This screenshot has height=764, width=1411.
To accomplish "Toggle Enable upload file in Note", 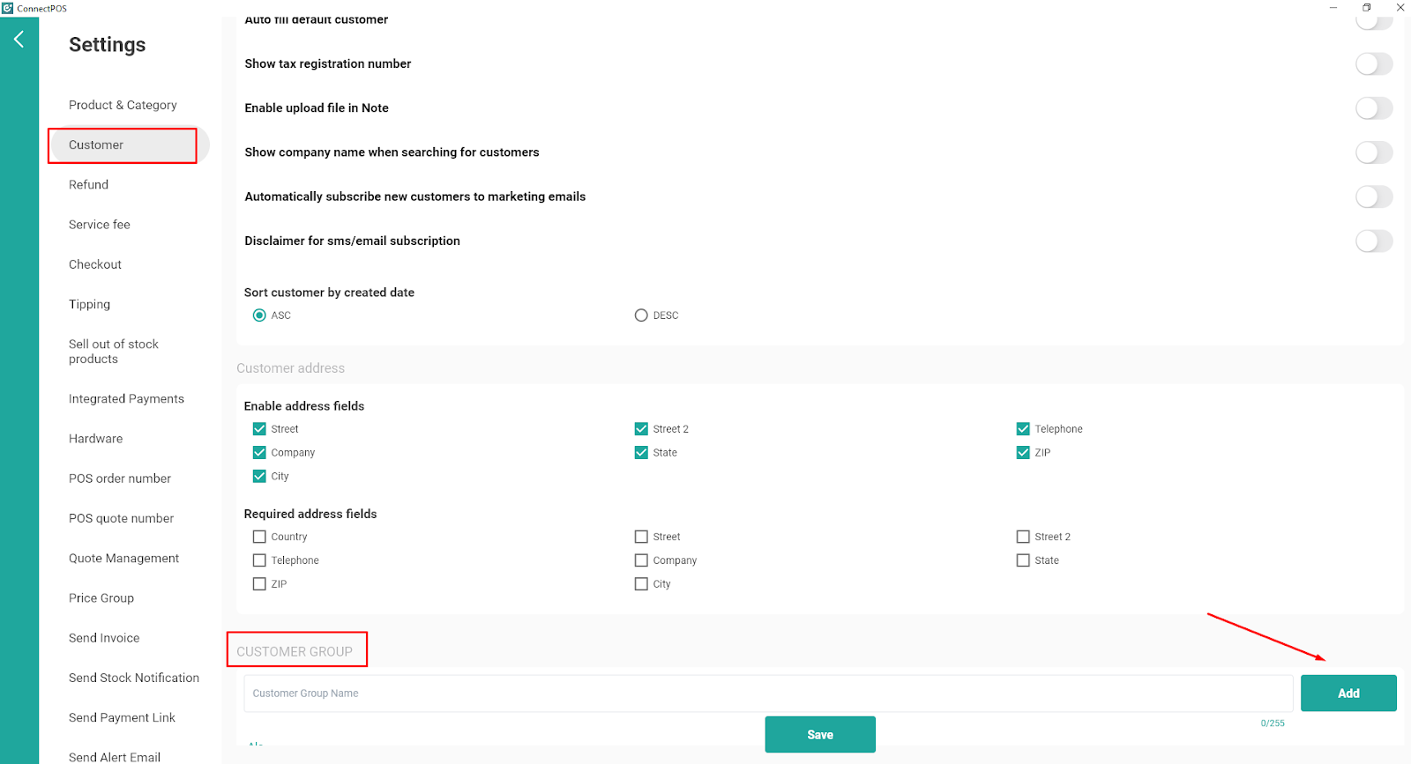I will (1373, 108).
